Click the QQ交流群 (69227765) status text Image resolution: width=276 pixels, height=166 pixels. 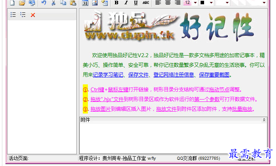(199, 158)
